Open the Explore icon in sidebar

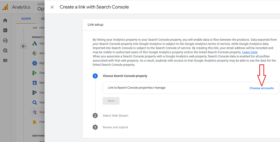pyautogui.click(x=5, y=40)
